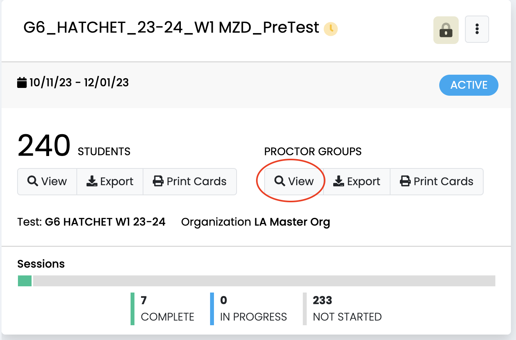Print cards for proctor groups
The width and height of the screenshot is (516, 340).
(x=436, y=181)
